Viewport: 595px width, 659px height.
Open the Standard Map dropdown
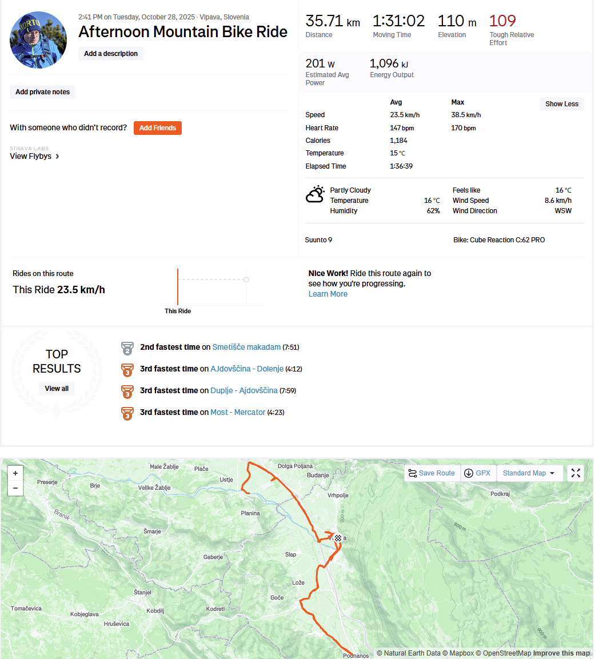[x=529, y=473]
